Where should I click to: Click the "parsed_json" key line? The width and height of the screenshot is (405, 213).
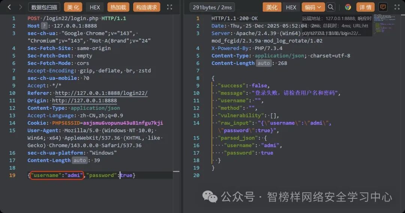(242, 138)
